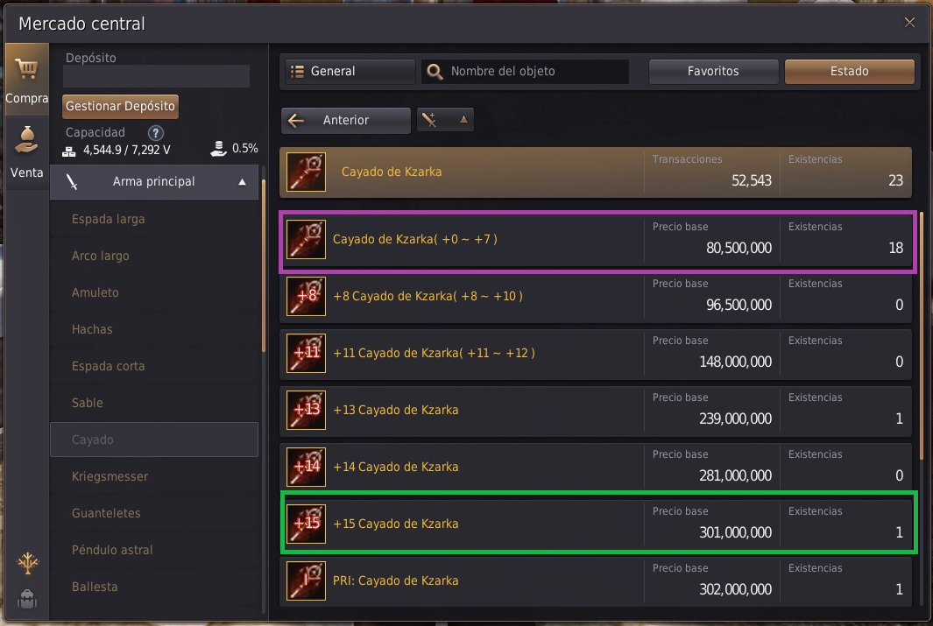Open the backpack inventory icon
Screen dimensions: 933x626
(x=27, y=599)
